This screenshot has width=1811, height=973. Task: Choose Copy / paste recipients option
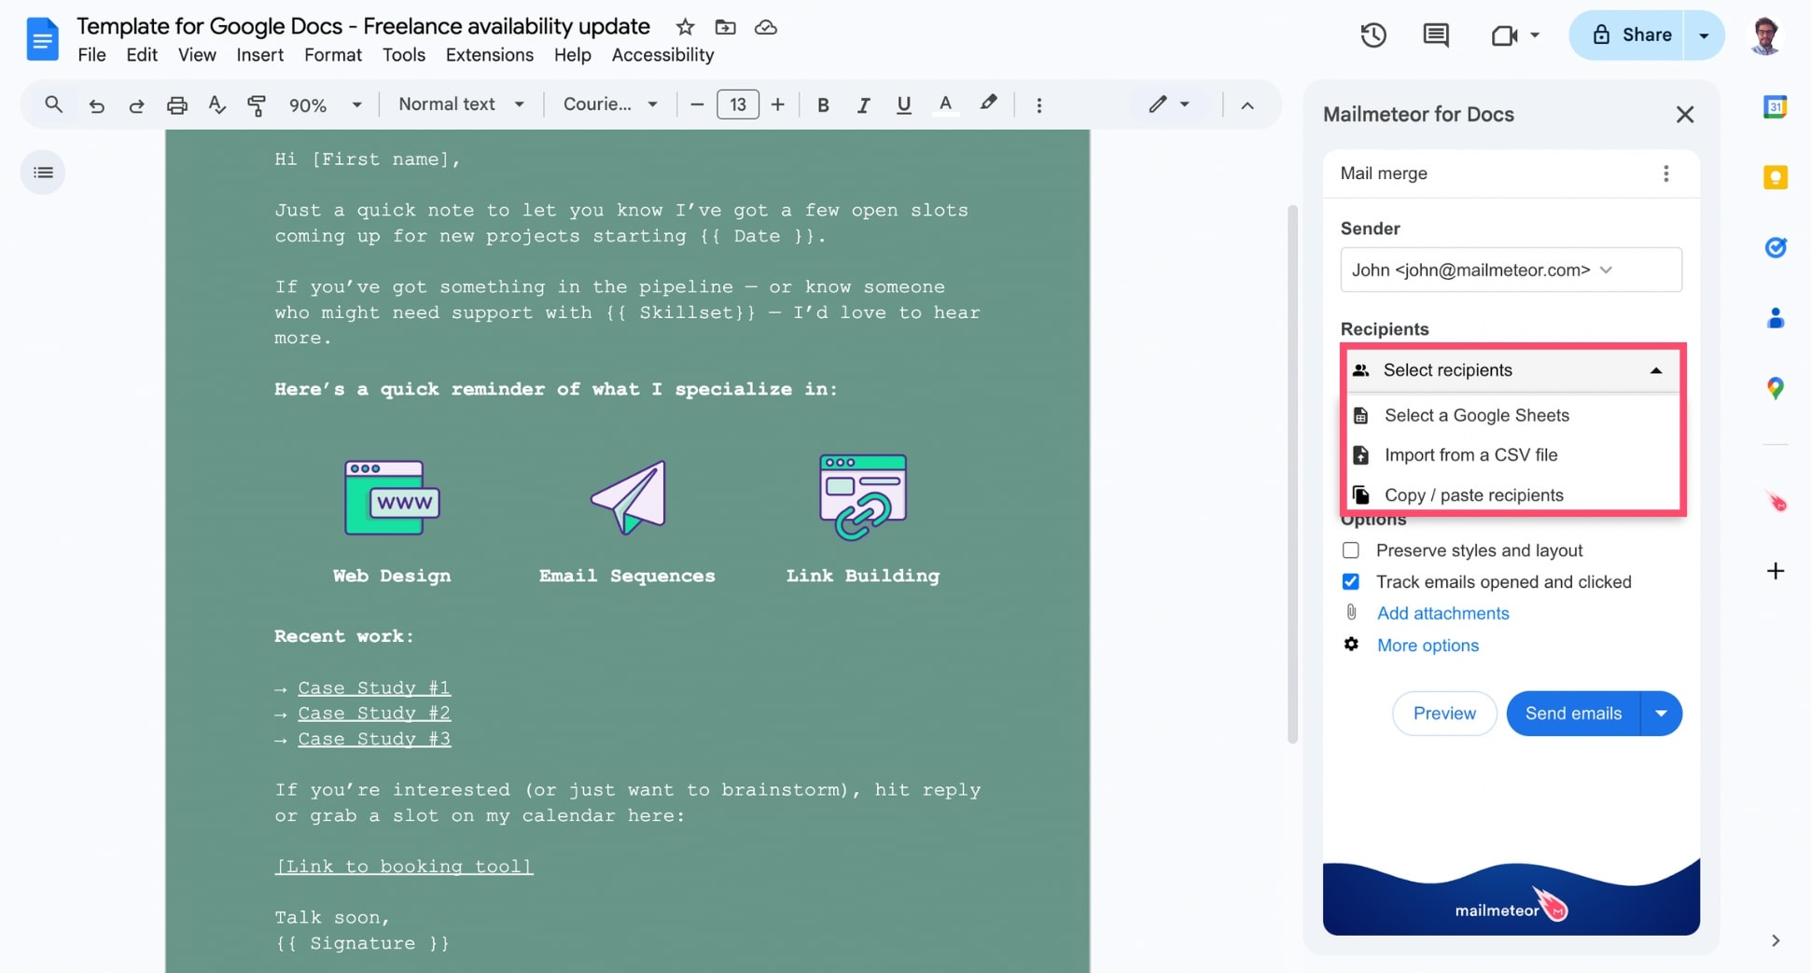pyautogui.click(x=1511, y=494)
